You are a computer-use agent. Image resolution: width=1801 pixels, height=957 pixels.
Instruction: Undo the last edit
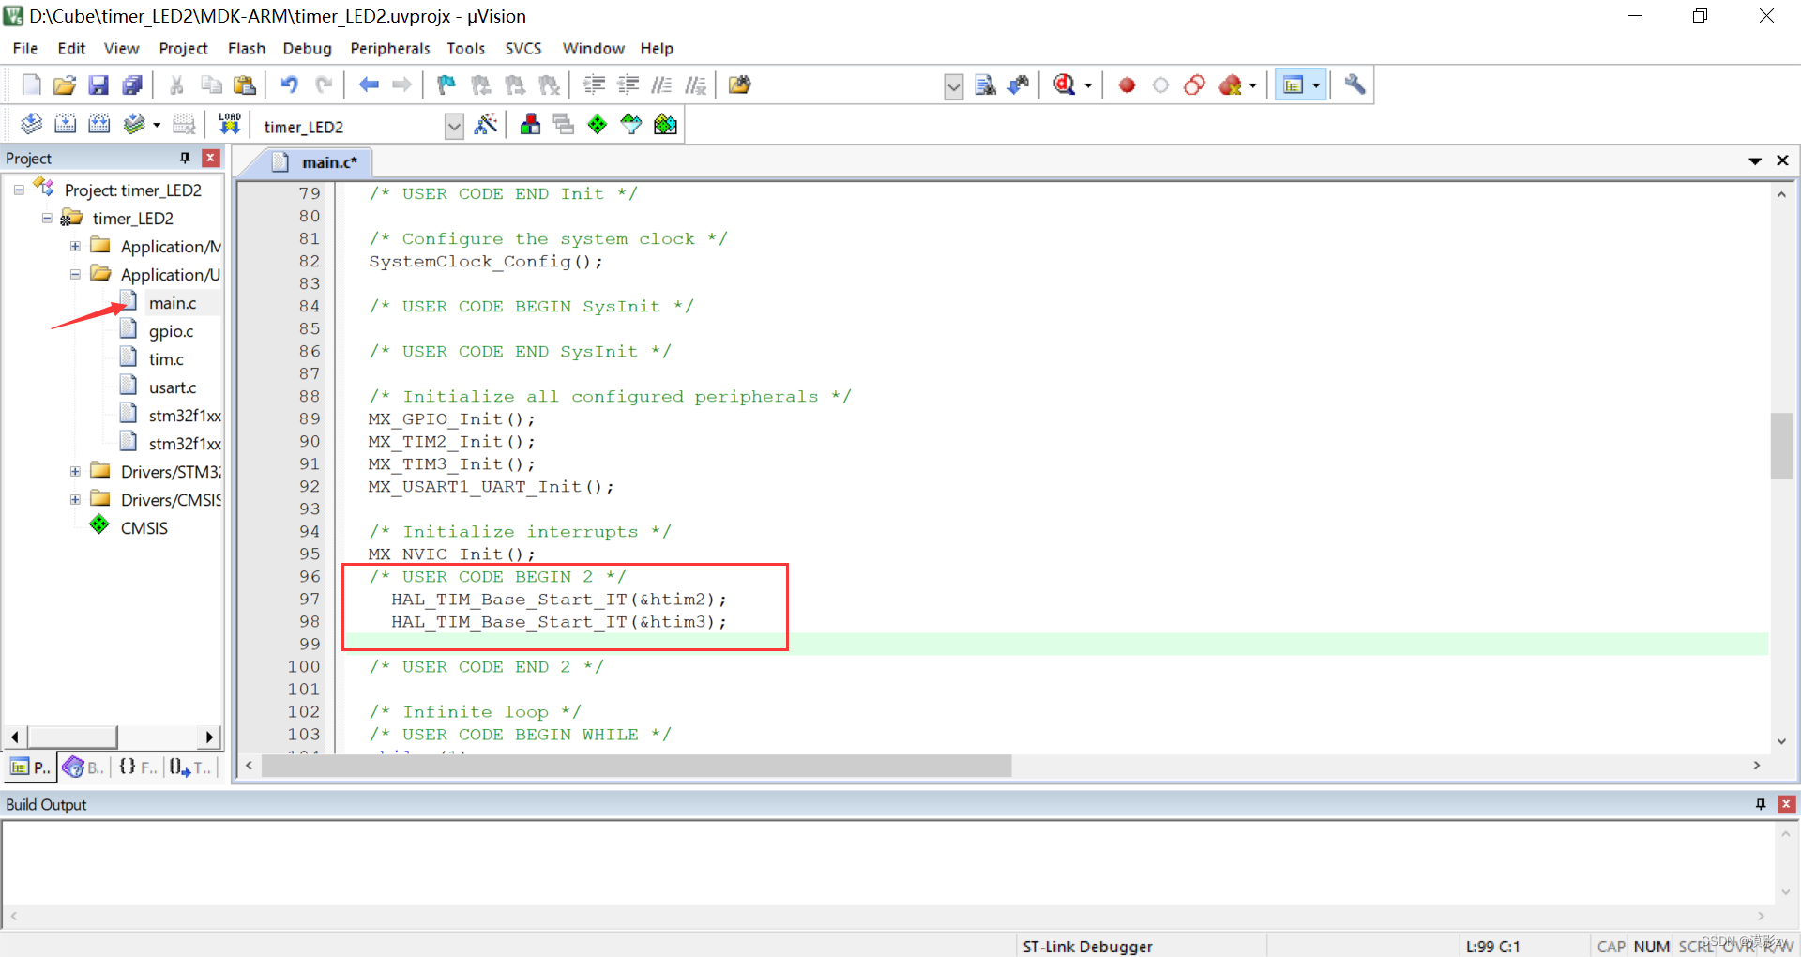pos(290,85)
